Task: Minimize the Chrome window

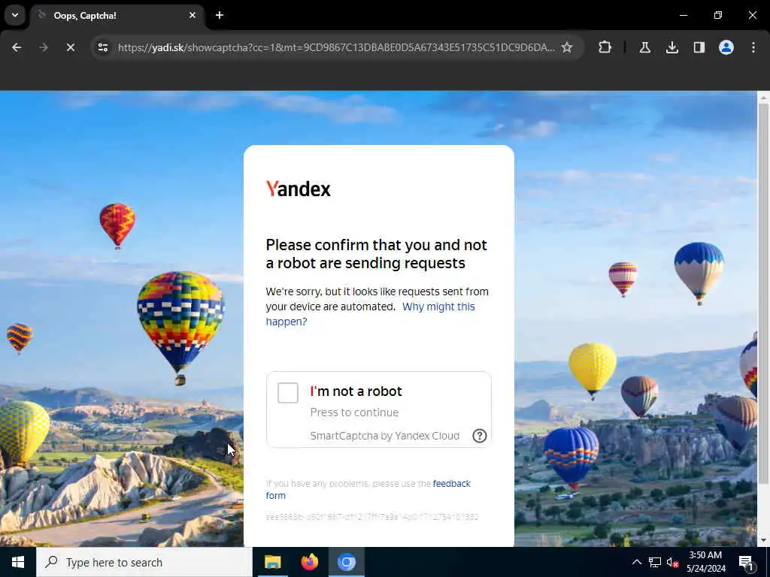Action: coord(683,15)
